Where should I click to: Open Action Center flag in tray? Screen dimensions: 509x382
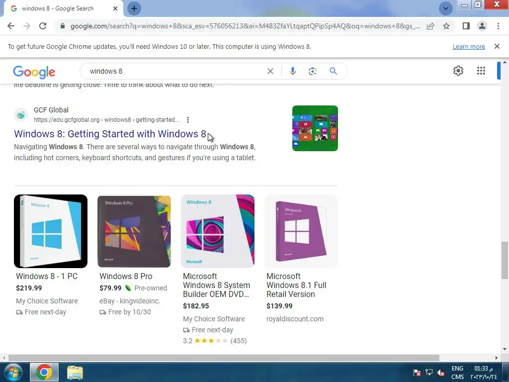[417, 373]
